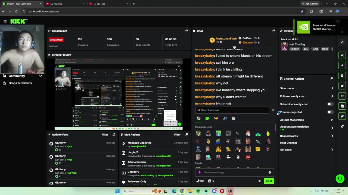Switch to the winged badge emotes tab

click(216, 118)
